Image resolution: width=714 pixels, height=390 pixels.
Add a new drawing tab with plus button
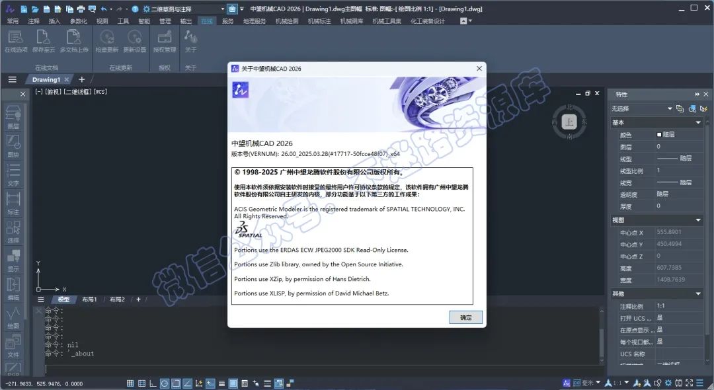(x=81, y=79)
